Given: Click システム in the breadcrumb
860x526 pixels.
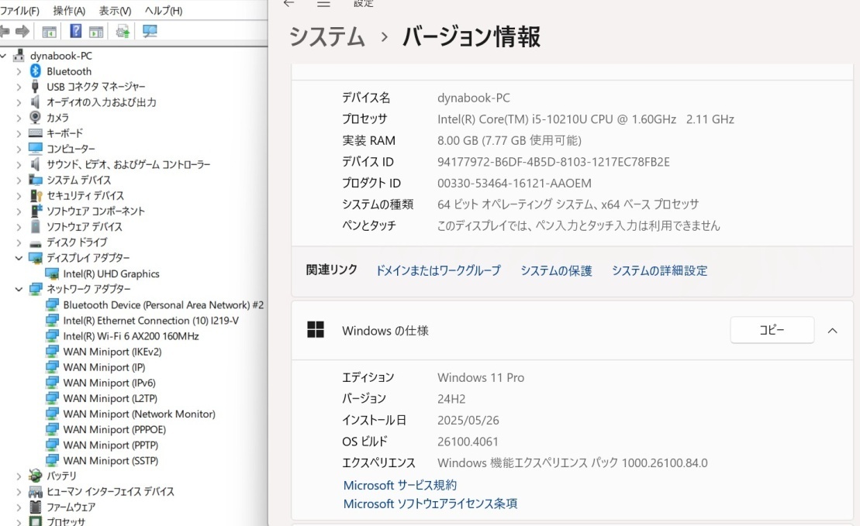Looking at the screenshot, I should click(x=326, y=36).
